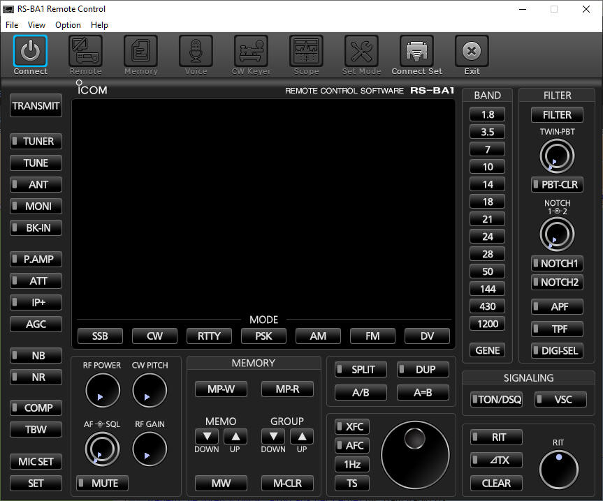Select the 14 MHz band button

(x=487, y=184)
